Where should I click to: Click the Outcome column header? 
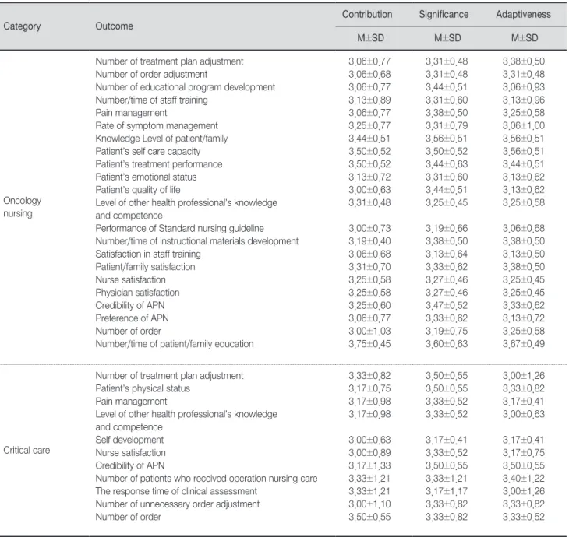[x=114, y=26]
